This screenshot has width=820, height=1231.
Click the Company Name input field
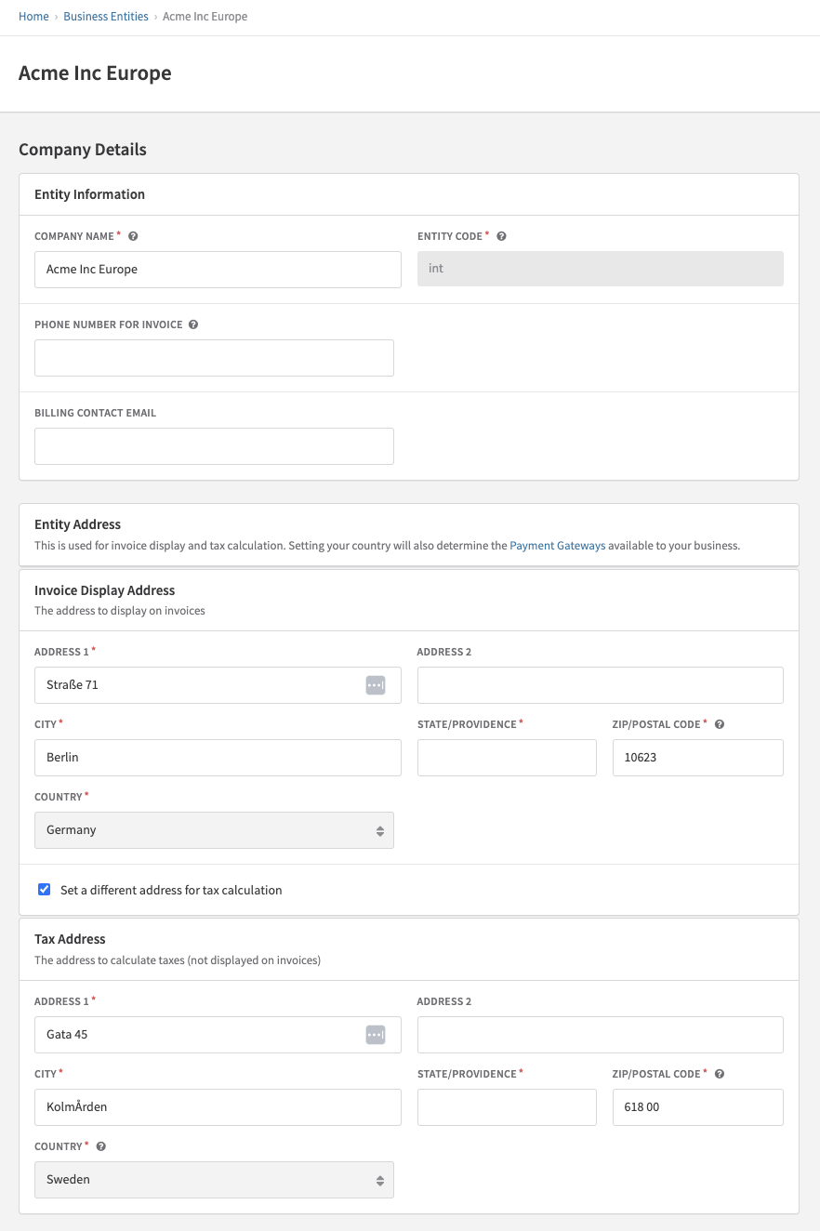(218, 270)
